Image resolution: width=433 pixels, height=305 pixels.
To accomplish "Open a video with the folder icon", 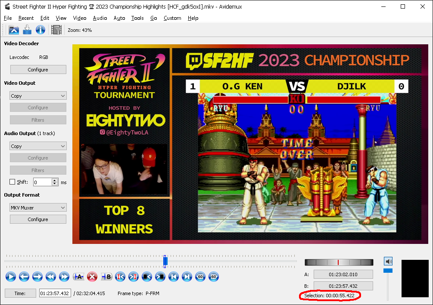I will [13, 30].
